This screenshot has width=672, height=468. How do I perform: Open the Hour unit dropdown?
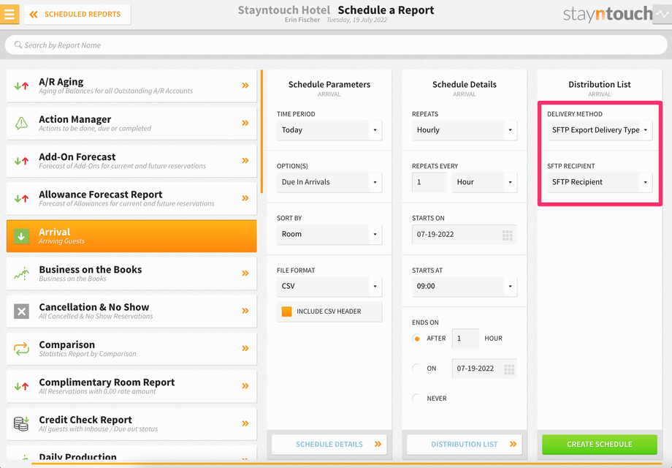(485, 182)
